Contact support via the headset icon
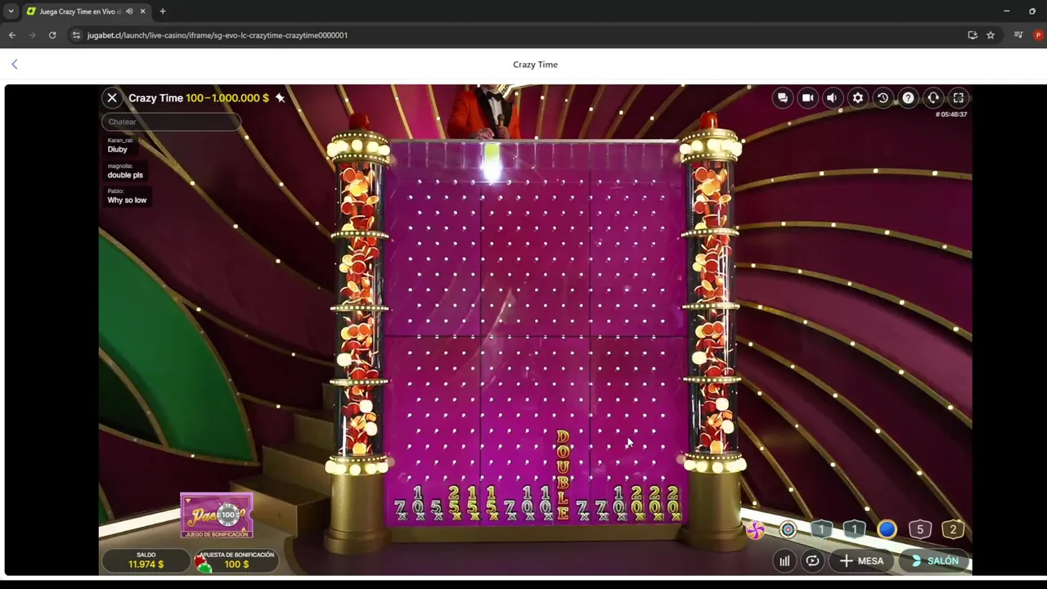 (x=933, y=97)
